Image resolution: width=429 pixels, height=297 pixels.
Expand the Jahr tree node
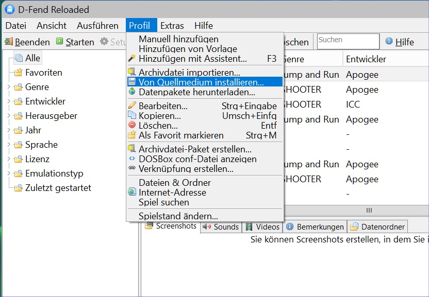[8, 130]
